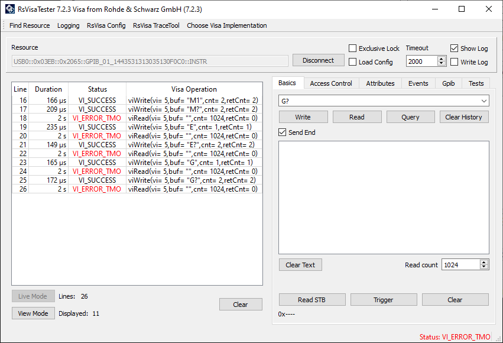Click the Line column header
This screenshot has width=503, height=343.
click(20, 89)
